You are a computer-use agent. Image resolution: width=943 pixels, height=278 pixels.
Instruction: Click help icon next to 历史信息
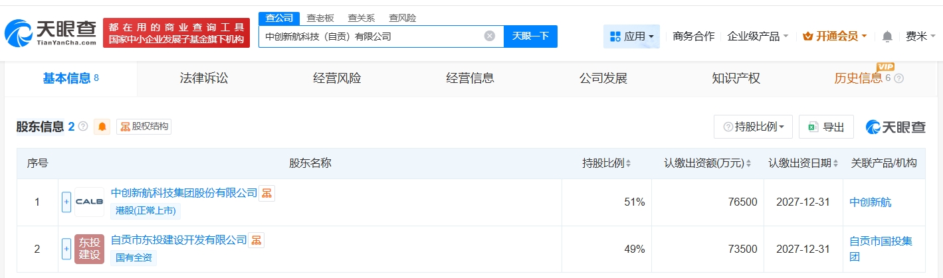tap(899, 78)
